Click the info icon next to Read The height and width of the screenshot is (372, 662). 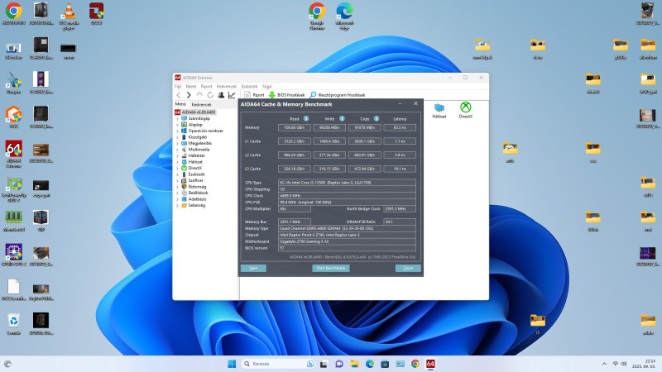(306, 118)
